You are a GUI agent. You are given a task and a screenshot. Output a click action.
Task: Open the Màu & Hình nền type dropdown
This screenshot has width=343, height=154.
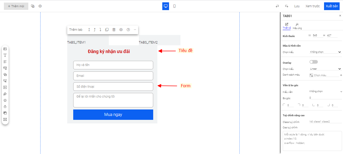pos(325,52)
